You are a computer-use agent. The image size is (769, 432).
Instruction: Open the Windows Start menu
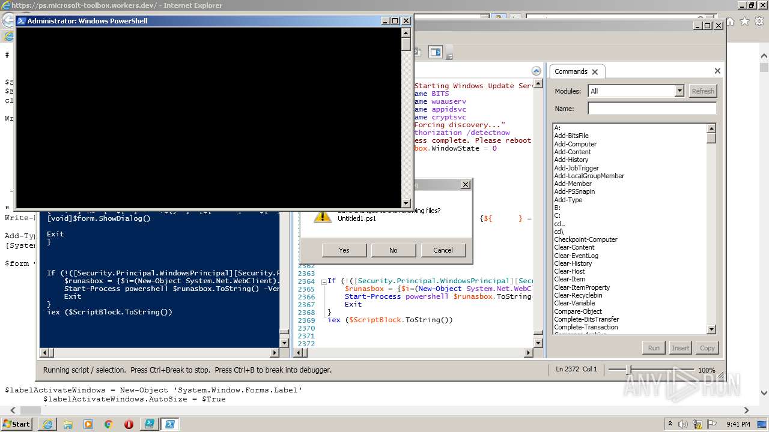(16, 424)
